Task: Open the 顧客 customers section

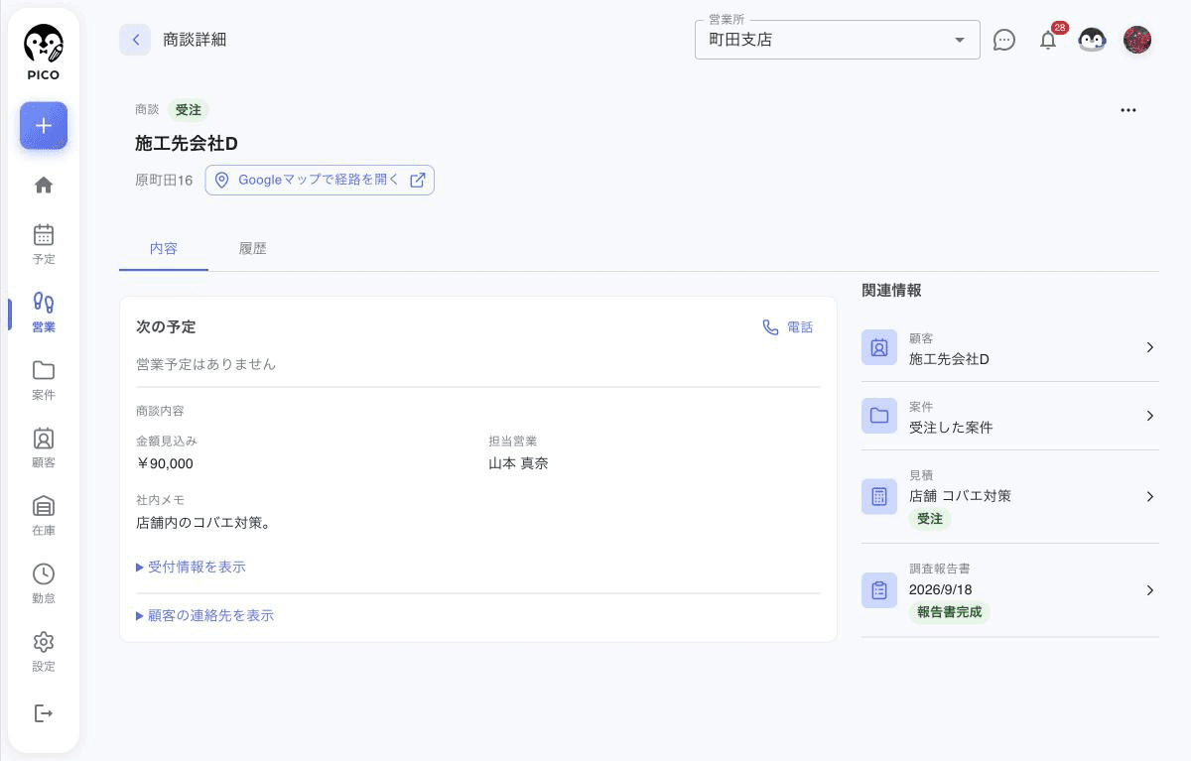Action: click(x=44, y=447)
